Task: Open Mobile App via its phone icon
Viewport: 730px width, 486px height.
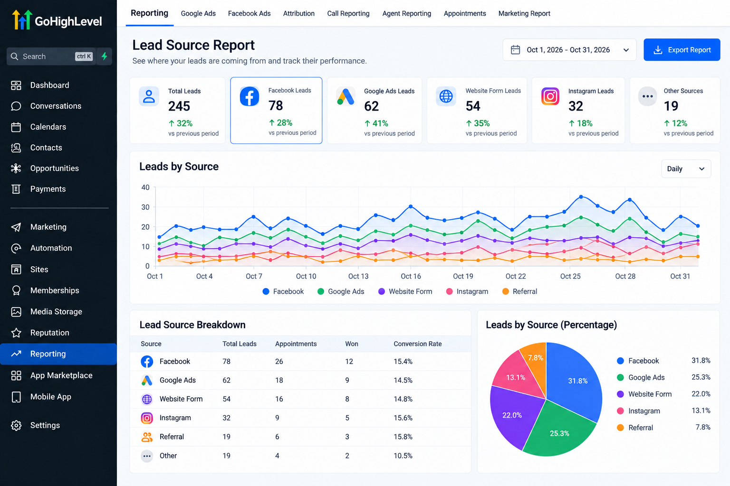Action: [16, 397]
